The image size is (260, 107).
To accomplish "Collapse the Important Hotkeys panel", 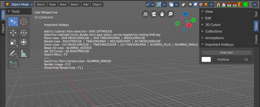I will [x=226, y=45].
